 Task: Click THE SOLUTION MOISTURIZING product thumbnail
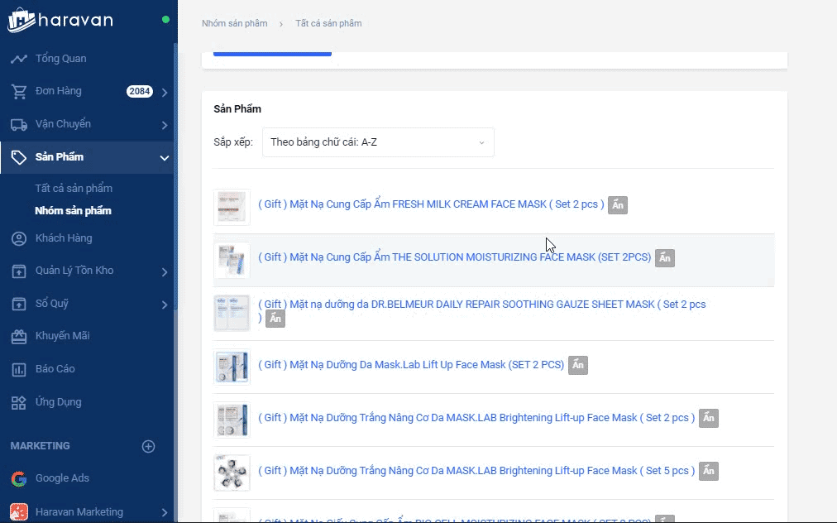click(232, 260)
